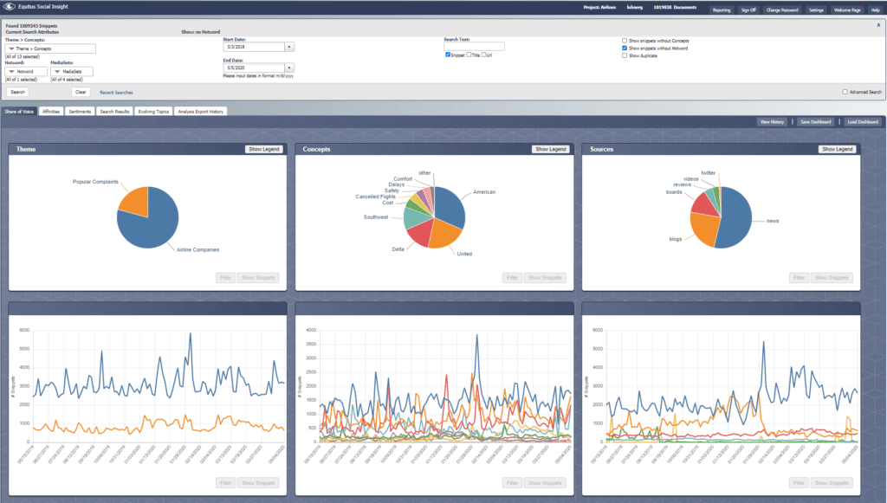The image size is (887, 503).
Task: Show Legend for the Concepts chart
Action: tap(550, 149)
